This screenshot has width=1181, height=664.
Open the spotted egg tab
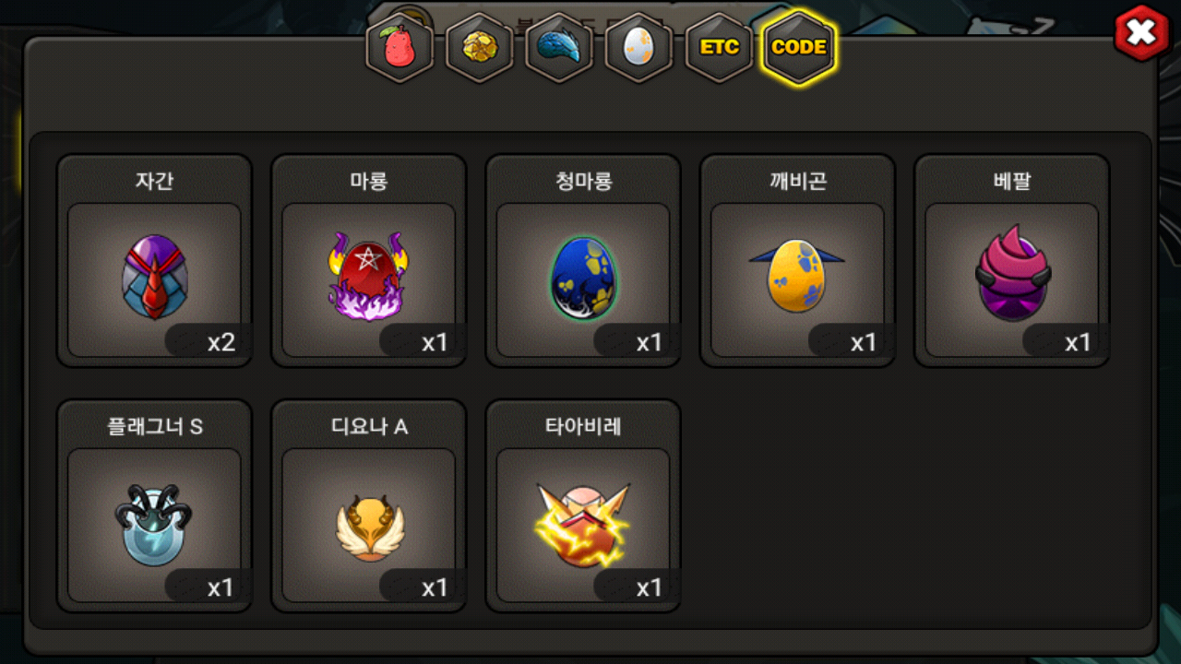(x=638, y=47)
